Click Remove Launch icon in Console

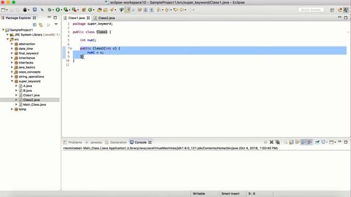coord(271,142)
